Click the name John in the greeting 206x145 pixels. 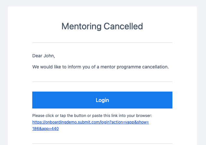[x=49, y=56]
